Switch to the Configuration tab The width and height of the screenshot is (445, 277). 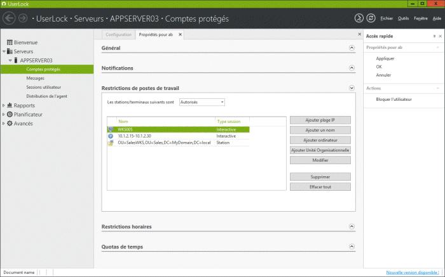118,34
